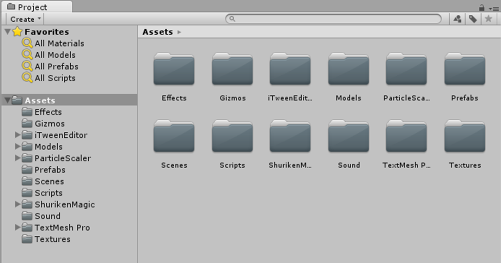This screenshot has width=501, height=263.
Task: Open the Project panel options menu
Action: tap(494, 8)
